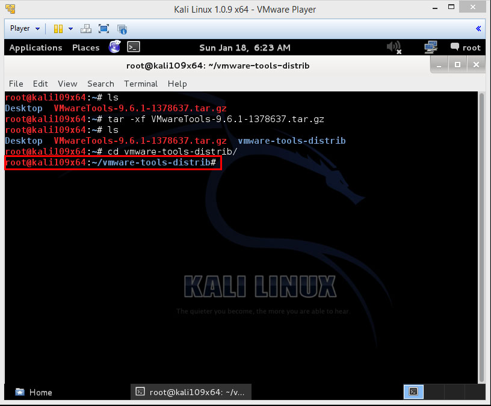Expand the power options arrow beside pause
Image resolution: width=491 pixels, height=406 pixels.
coord(71,29)
